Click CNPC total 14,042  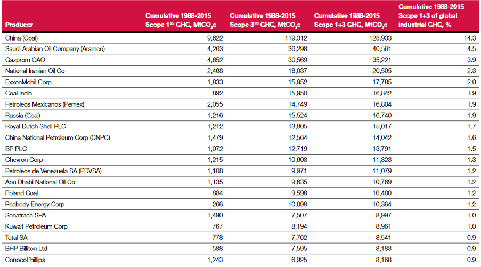(x=382, y=137)
